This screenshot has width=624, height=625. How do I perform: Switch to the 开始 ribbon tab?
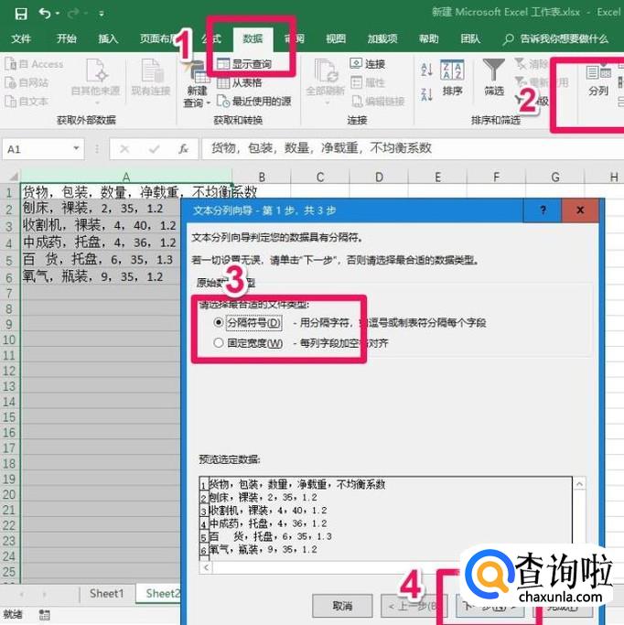coord(66,38)
